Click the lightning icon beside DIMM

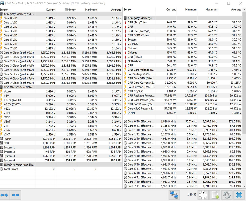(125, 113)
